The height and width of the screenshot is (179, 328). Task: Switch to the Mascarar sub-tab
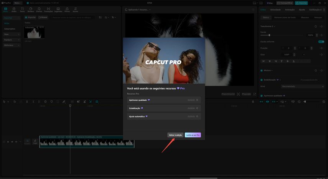[305, 18]
